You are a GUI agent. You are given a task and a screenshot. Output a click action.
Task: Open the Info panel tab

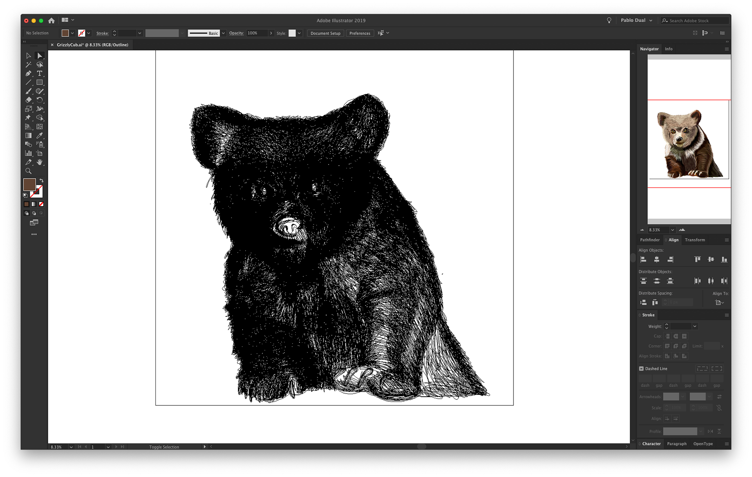[669, 49]
